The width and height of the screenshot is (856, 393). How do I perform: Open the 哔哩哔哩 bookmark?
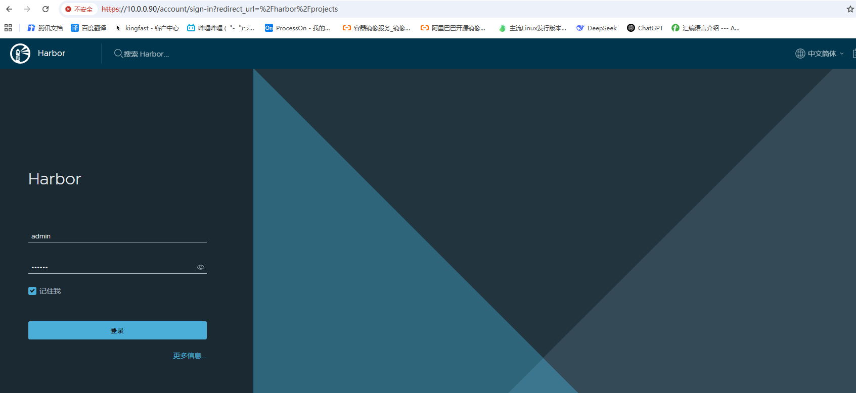(x=220, y=28)
